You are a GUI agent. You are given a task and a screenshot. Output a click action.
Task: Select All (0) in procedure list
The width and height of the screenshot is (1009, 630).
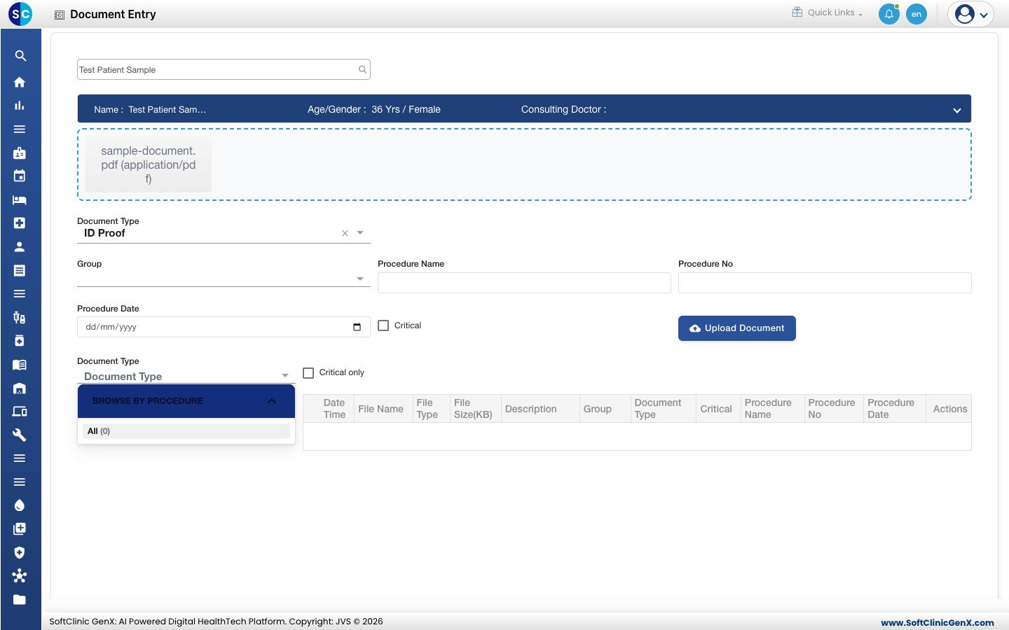[x=186, y=431]
